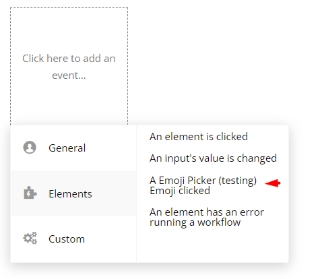
Task: Click highlighted Elements row right of its label
Action: pyautogui.click(x=113, y=193)
